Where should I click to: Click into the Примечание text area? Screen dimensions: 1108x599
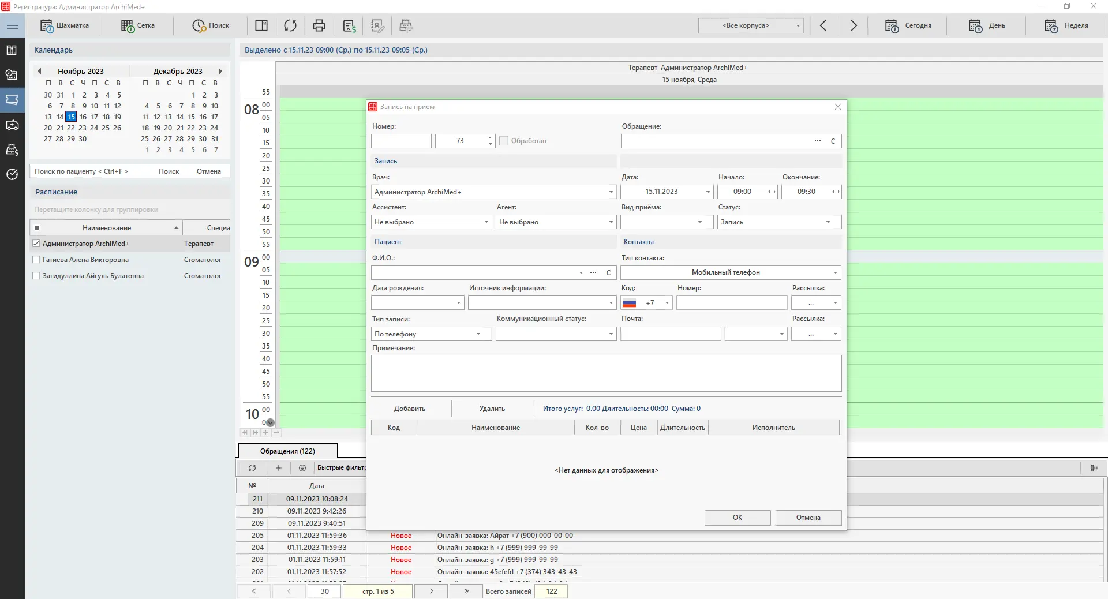(606, 373)
